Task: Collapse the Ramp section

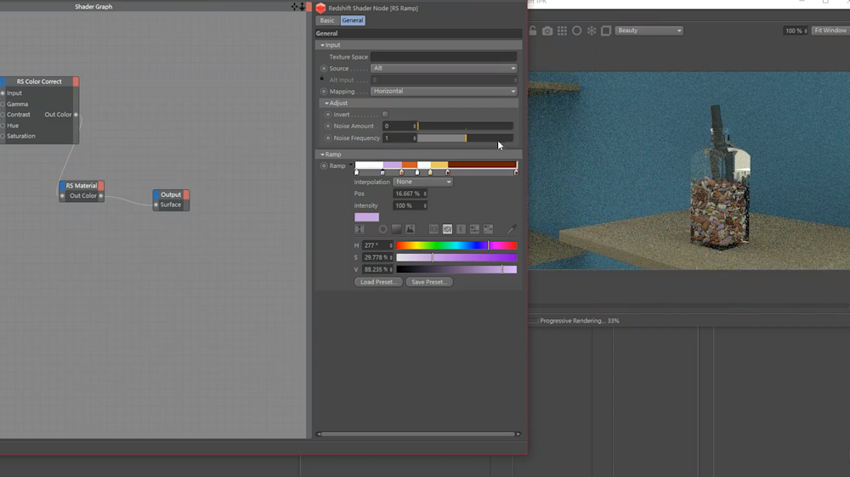Action: coord(322,154)
